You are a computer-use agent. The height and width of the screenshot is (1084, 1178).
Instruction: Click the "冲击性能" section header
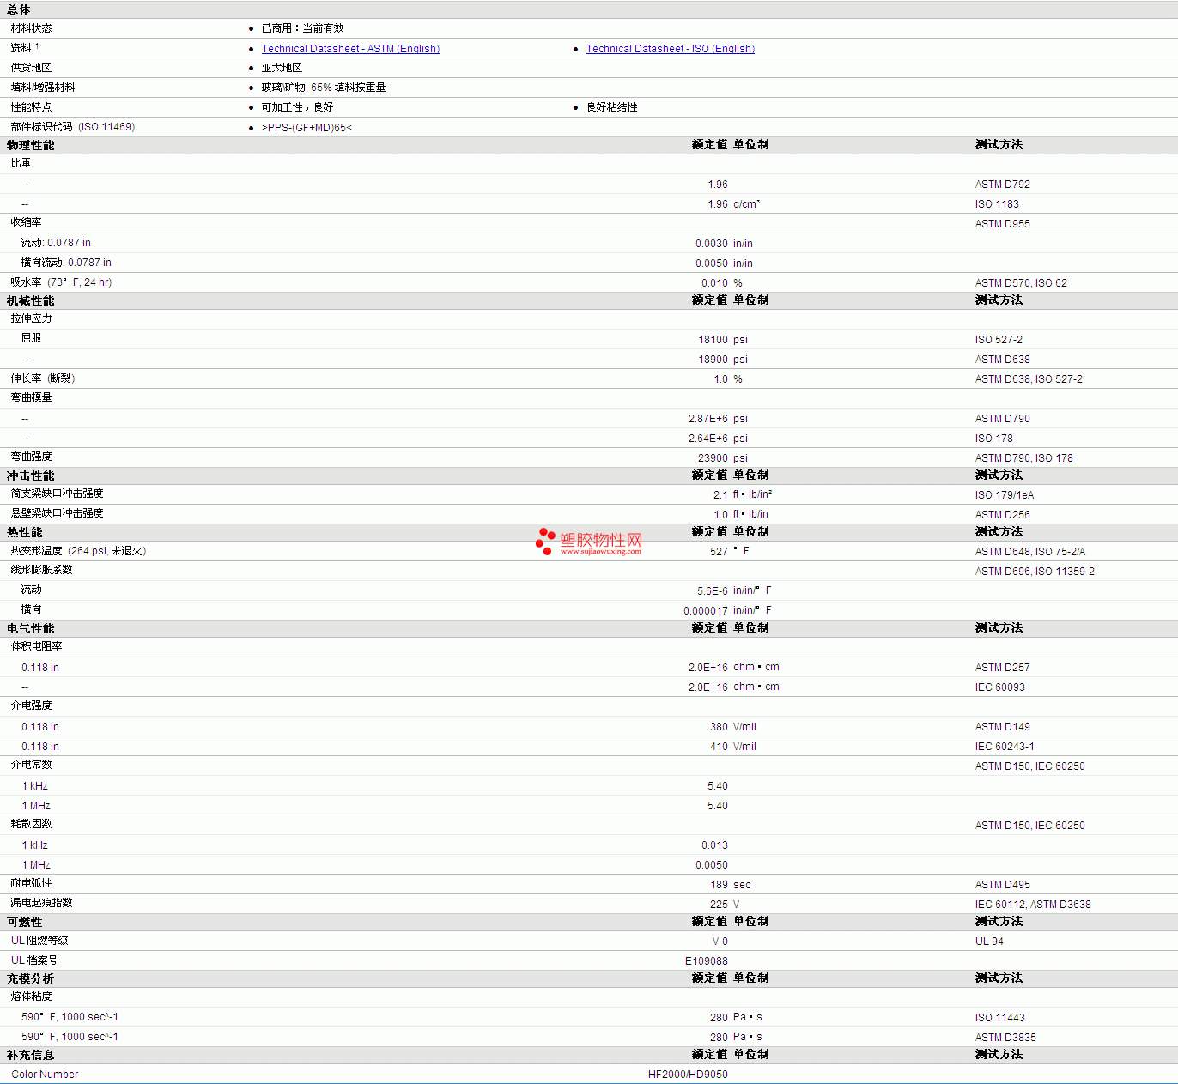coord(31,475)
